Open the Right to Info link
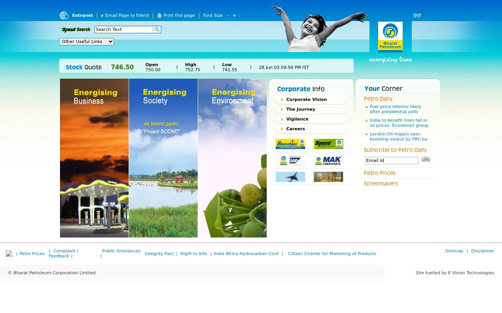The image size is (502, 313). click(x=193, y=254)
